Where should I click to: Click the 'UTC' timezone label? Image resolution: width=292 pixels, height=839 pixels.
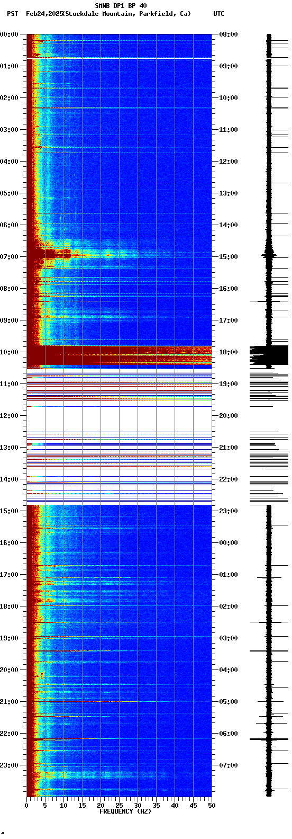click(x=219, y=14)
